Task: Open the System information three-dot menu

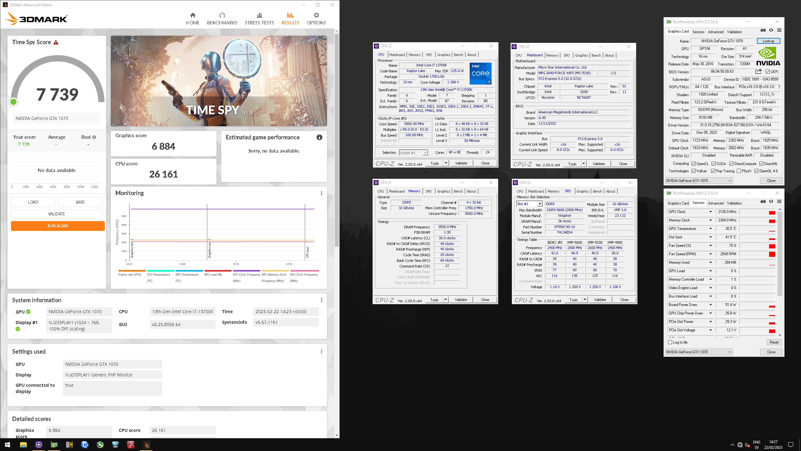Action: (x=321, y=300)
